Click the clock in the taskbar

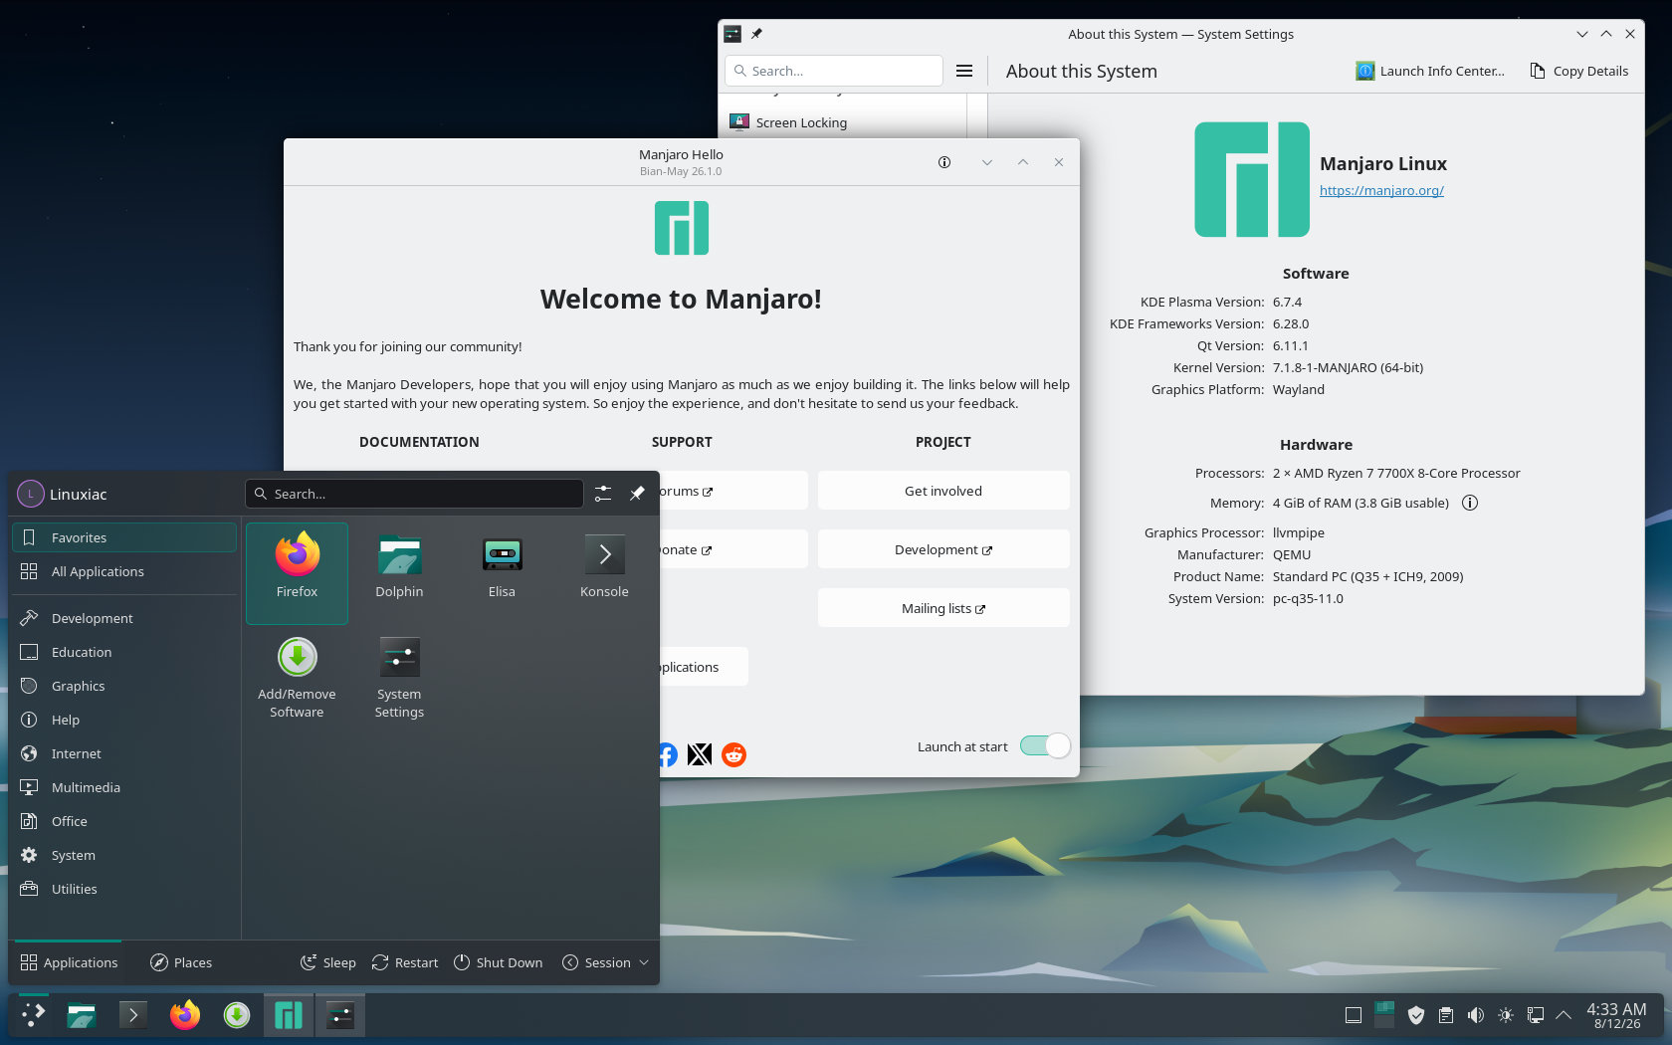pos(1616,1015)
